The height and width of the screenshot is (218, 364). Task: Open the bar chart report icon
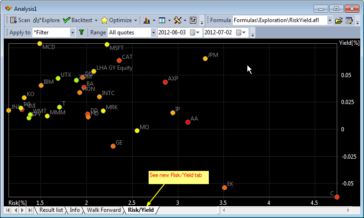pos(146,20)
